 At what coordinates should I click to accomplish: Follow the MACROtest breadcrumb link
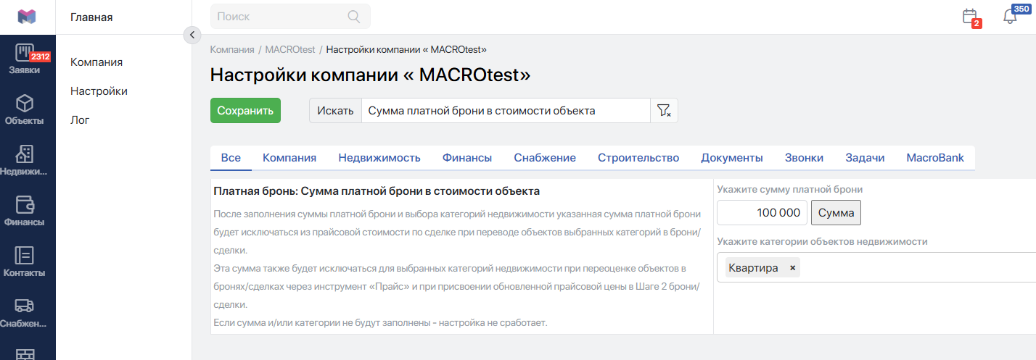pyautogui.click(x=290, y=50)
